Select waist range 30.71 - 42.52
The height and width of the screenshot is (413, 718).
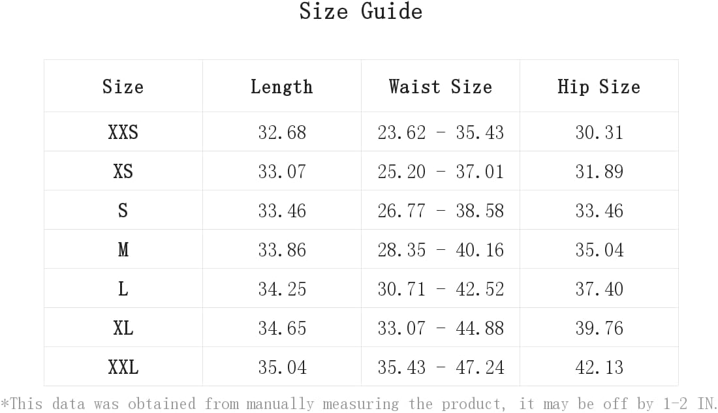coord(441,289)
